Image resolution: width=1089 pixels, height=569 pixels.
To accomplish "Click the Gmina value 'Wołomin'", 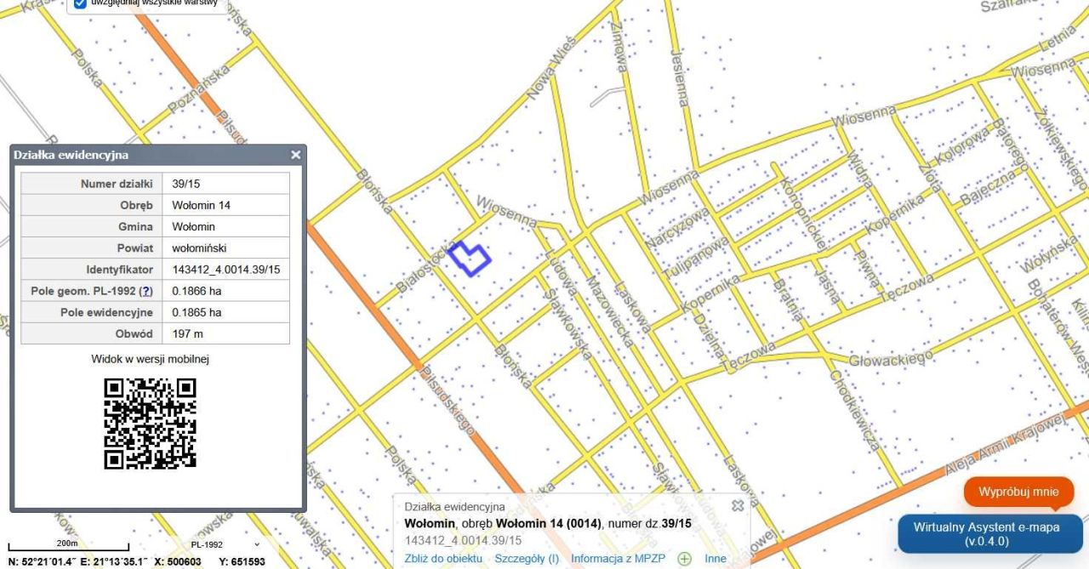I will pos(193,227).
